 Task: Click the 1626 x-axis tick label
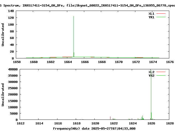click(151, 123)
